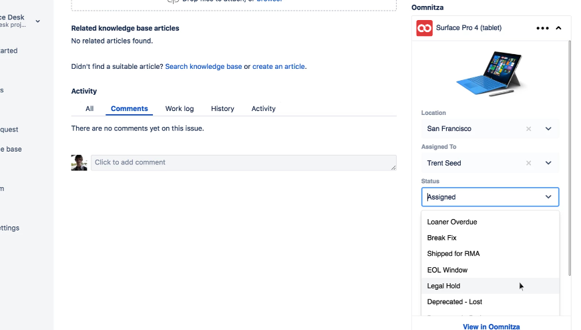Click the Search knowledge base link

coord(204,67)
